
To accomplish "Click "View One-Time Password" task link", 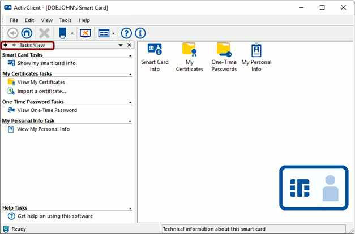I will click(47, 110).
